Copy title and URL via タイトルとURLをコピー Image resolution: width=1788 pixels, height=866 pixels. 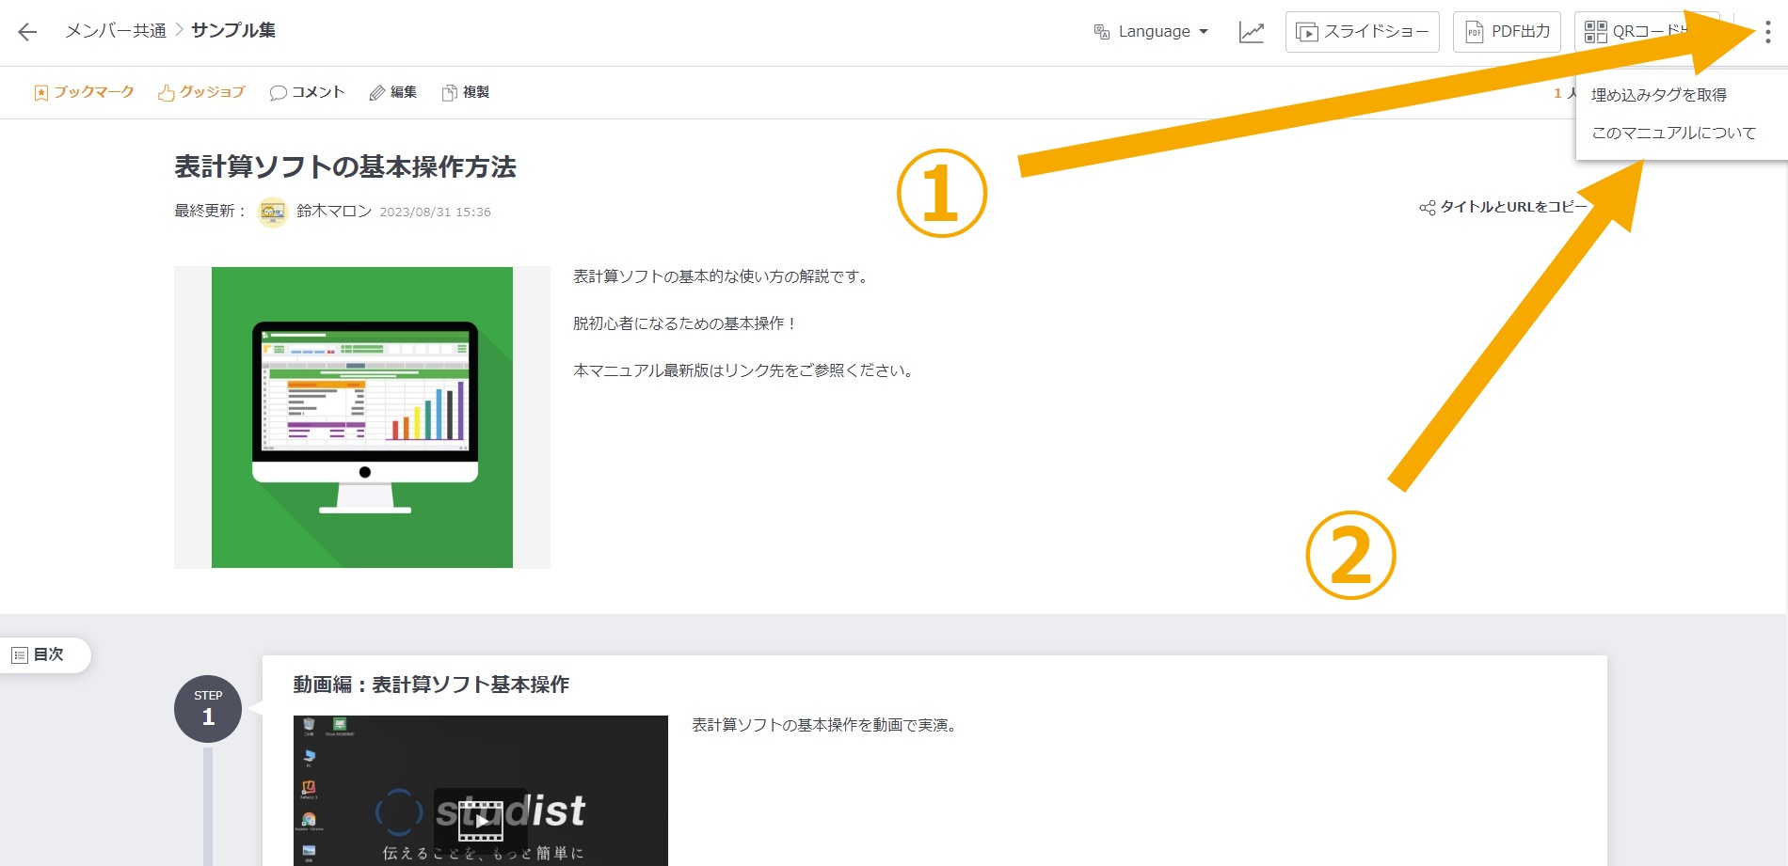tap(1503, 207)
